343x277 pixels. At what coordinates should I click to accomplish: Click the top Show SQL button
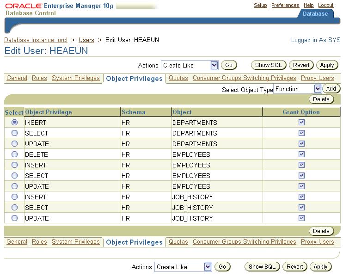[269, 65]
